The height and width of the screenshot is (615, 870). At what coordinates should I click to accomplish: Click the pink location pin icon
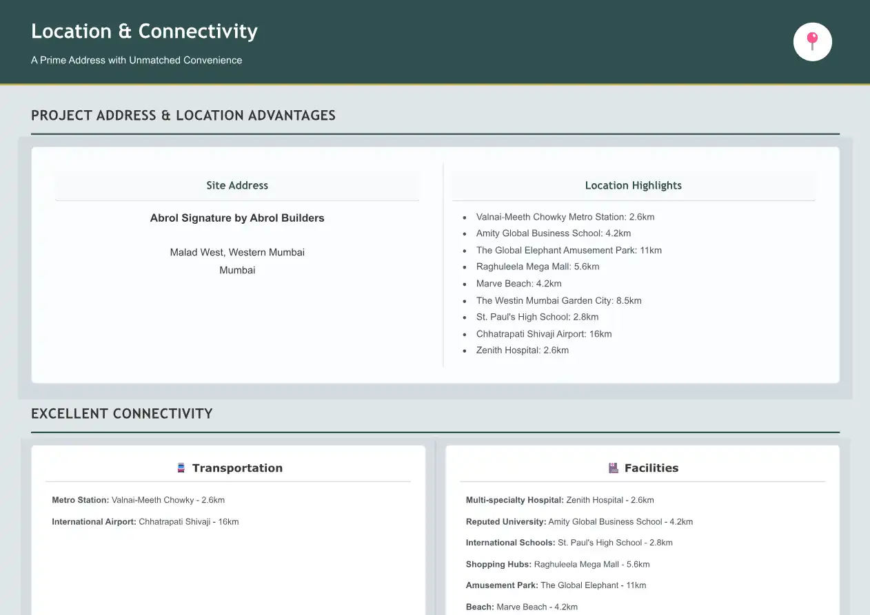(x=812, y=41)
